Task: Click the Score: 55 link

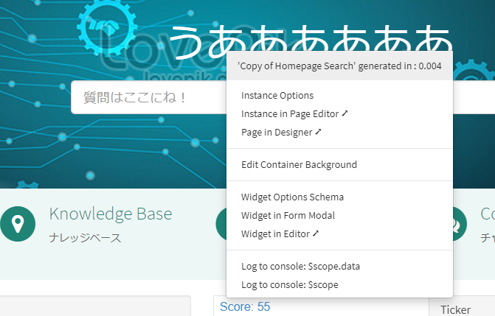Action: pos(245,306)
